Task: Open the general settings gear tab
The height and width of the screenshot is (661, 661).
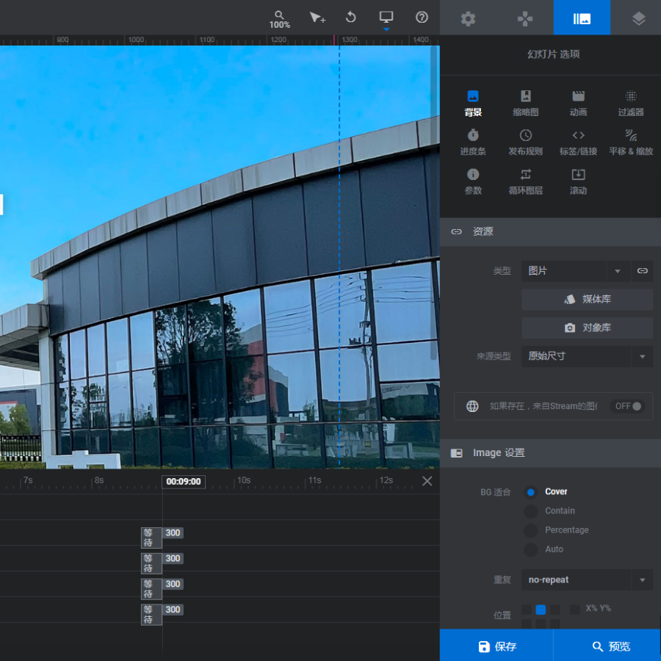Action: click(x=468, y=18)
